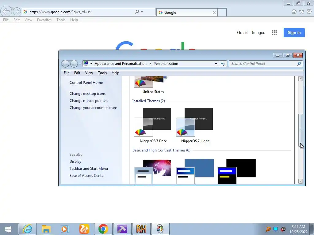Click the Installed Themes (2) heading

(149, 101)
